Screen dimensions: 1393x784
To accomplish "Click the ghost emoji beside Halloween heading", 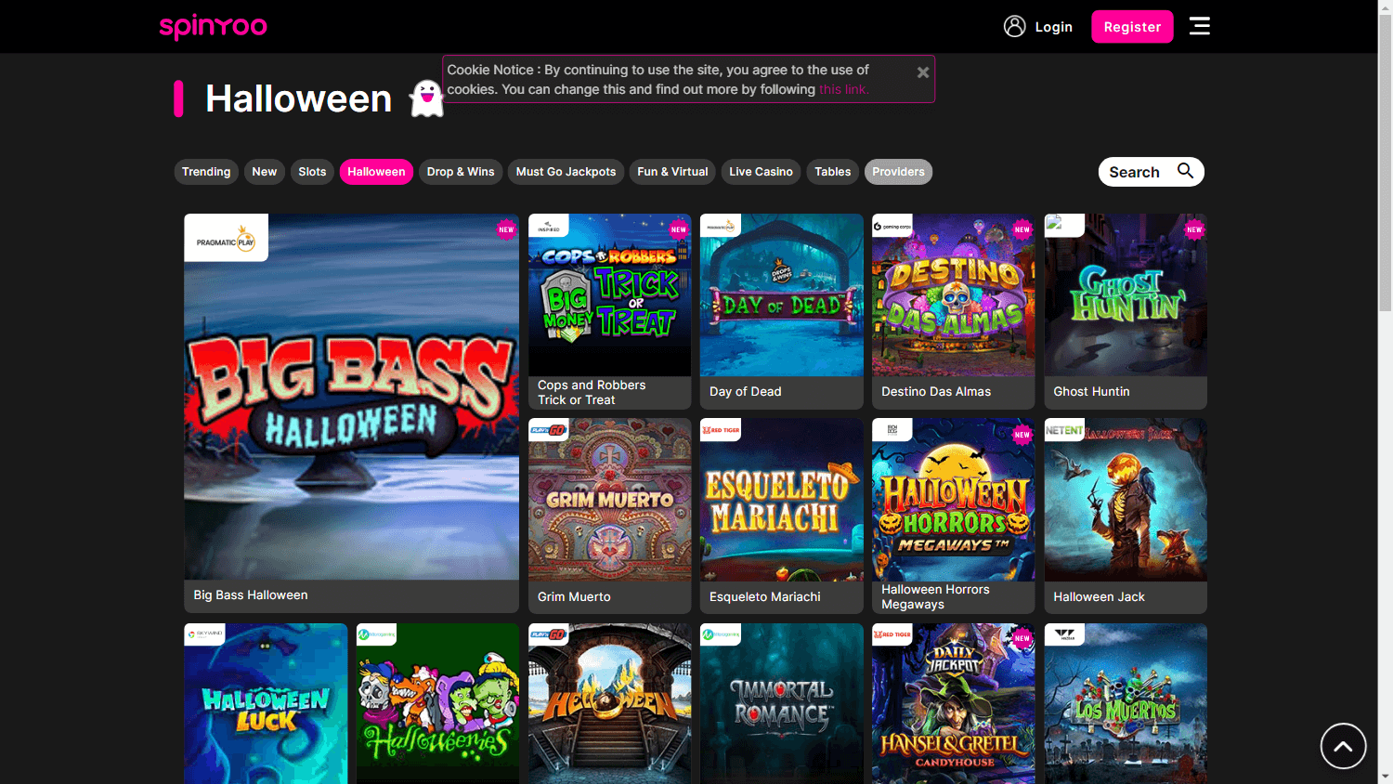I will (x=427, y=98).
